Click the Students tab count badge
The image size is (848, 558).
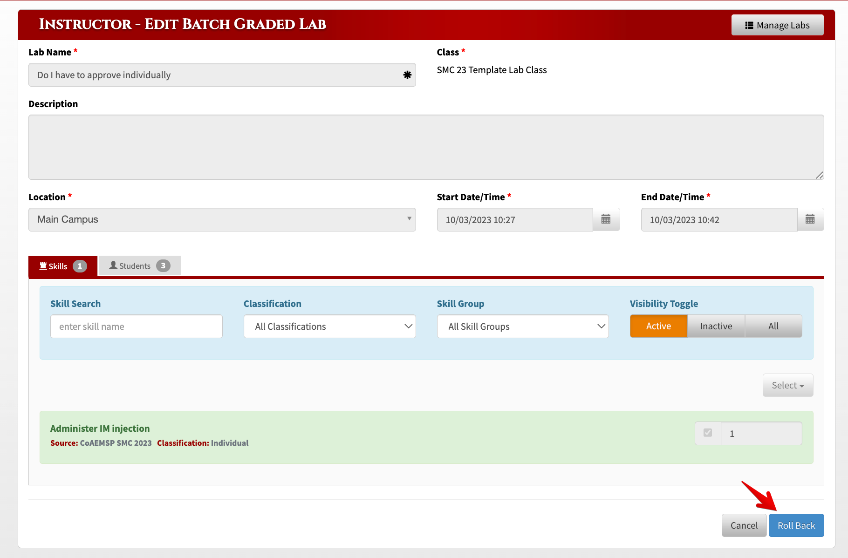coord(163,265)
